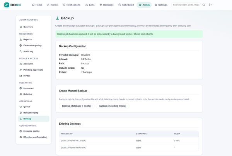The width and height of the screenshot is (232, 156).
Task: Click the Notifications bell icon
Action: (64, 5)
